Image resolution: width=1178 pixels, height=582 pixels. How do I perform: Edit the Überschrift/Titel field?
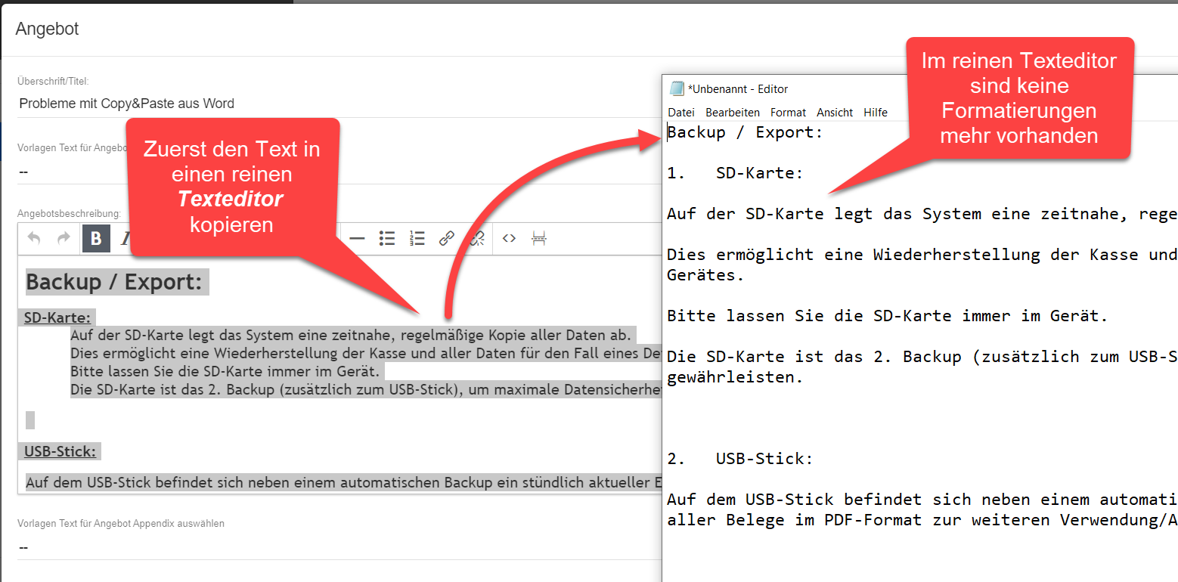[339, 104]
